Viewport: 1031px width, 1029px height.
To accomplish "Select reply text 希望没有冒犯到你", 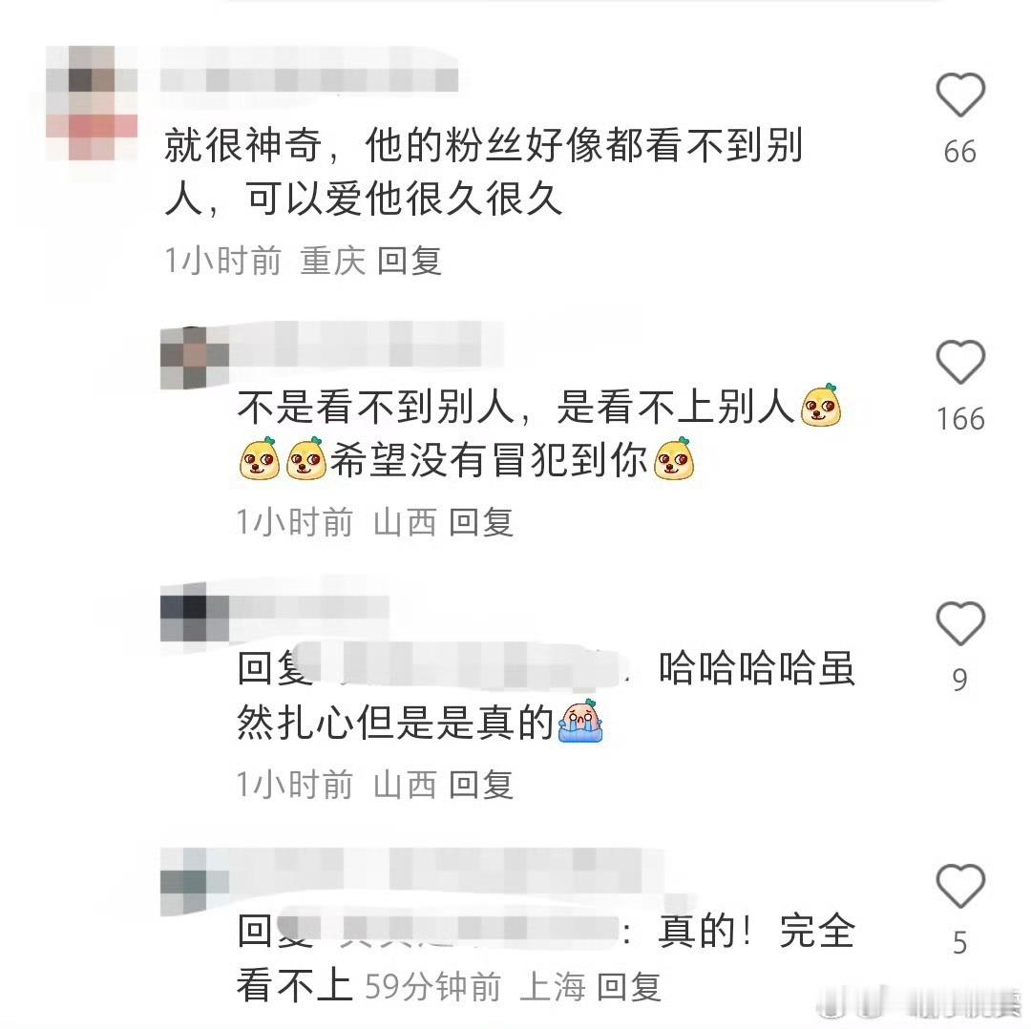I will pos(490,459).
